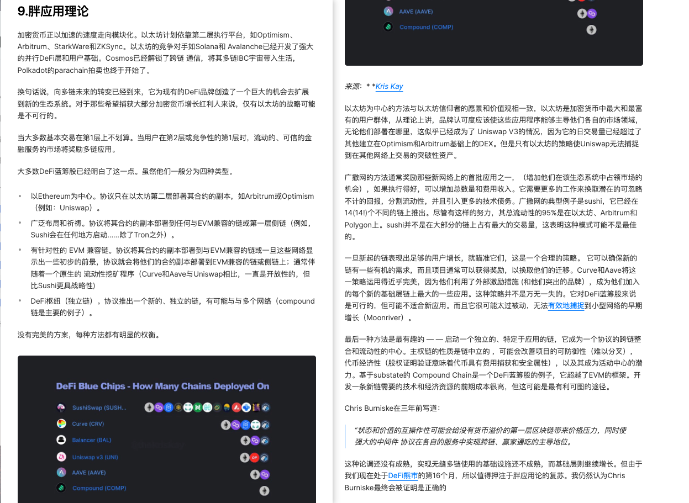The image size is (689, 503).
Task: Click the paragraph starting 这种论调还没有成熟
Action: 493,475
